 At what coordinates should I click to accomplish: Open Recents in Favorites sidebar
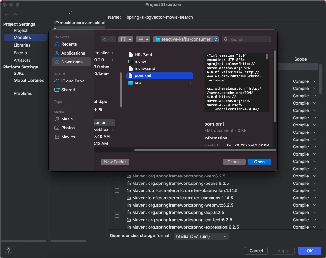tap(71, 44)
